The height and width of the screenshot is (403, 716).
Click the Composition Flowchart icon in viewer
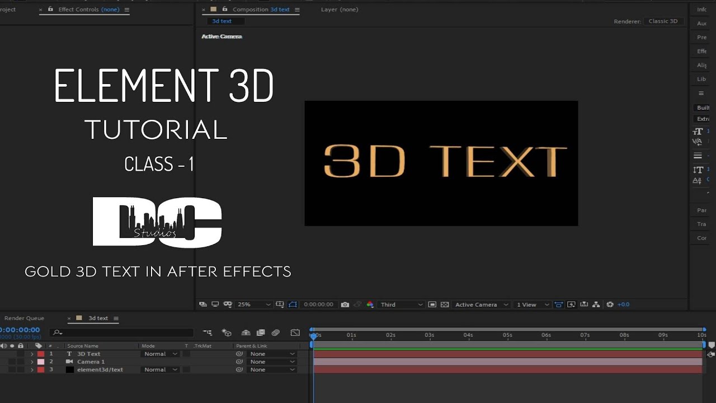pos(596,304)
